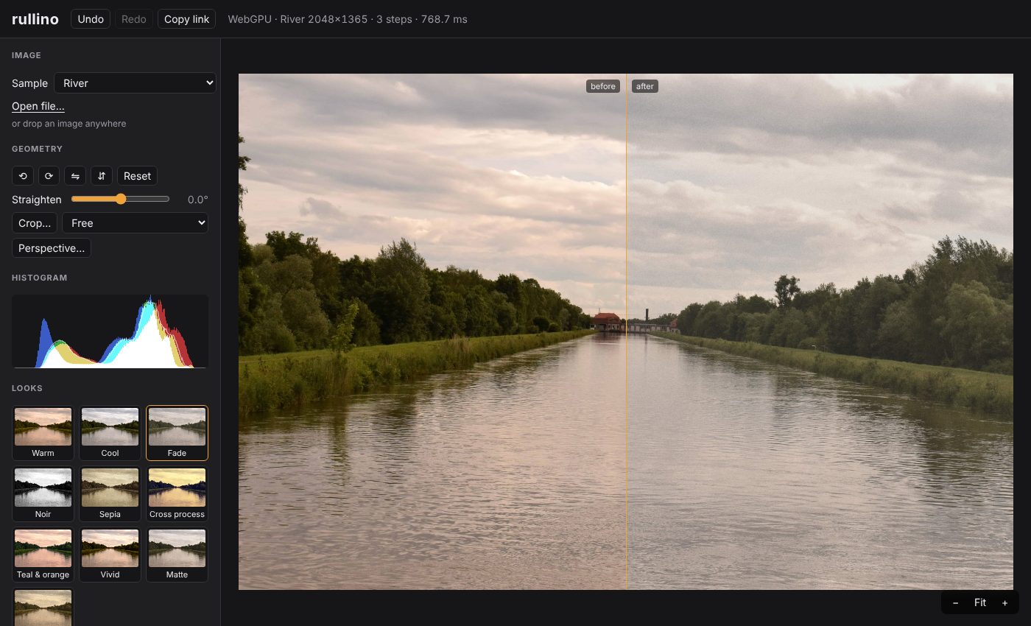Select the Fade look thumbnail

coord(177,433)
